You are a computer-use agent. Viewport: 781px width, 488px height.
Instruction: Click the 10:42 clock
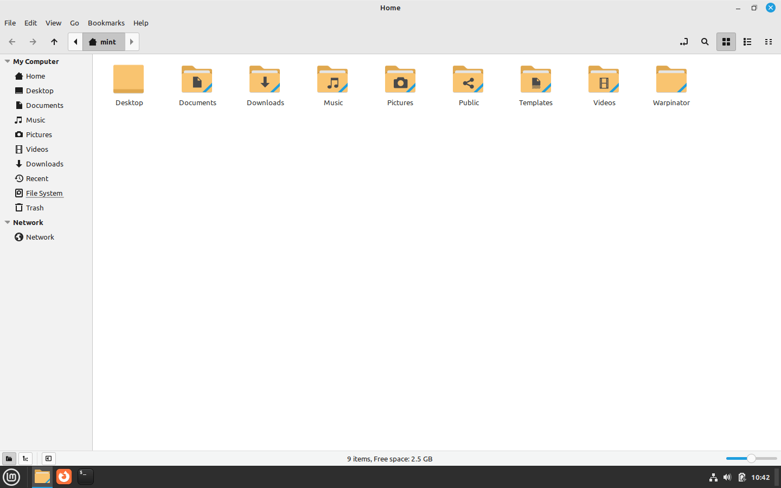click(x=760, y=477)
